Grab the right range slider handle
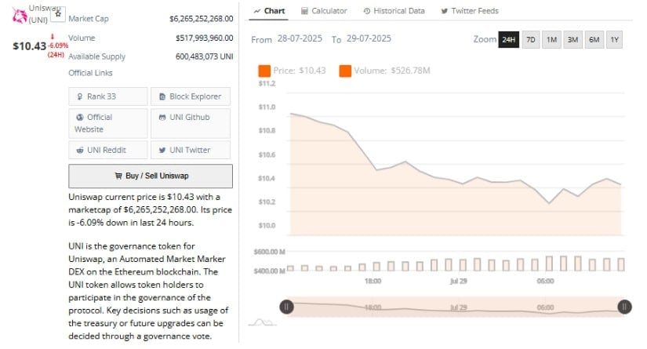 click(624, 307)
